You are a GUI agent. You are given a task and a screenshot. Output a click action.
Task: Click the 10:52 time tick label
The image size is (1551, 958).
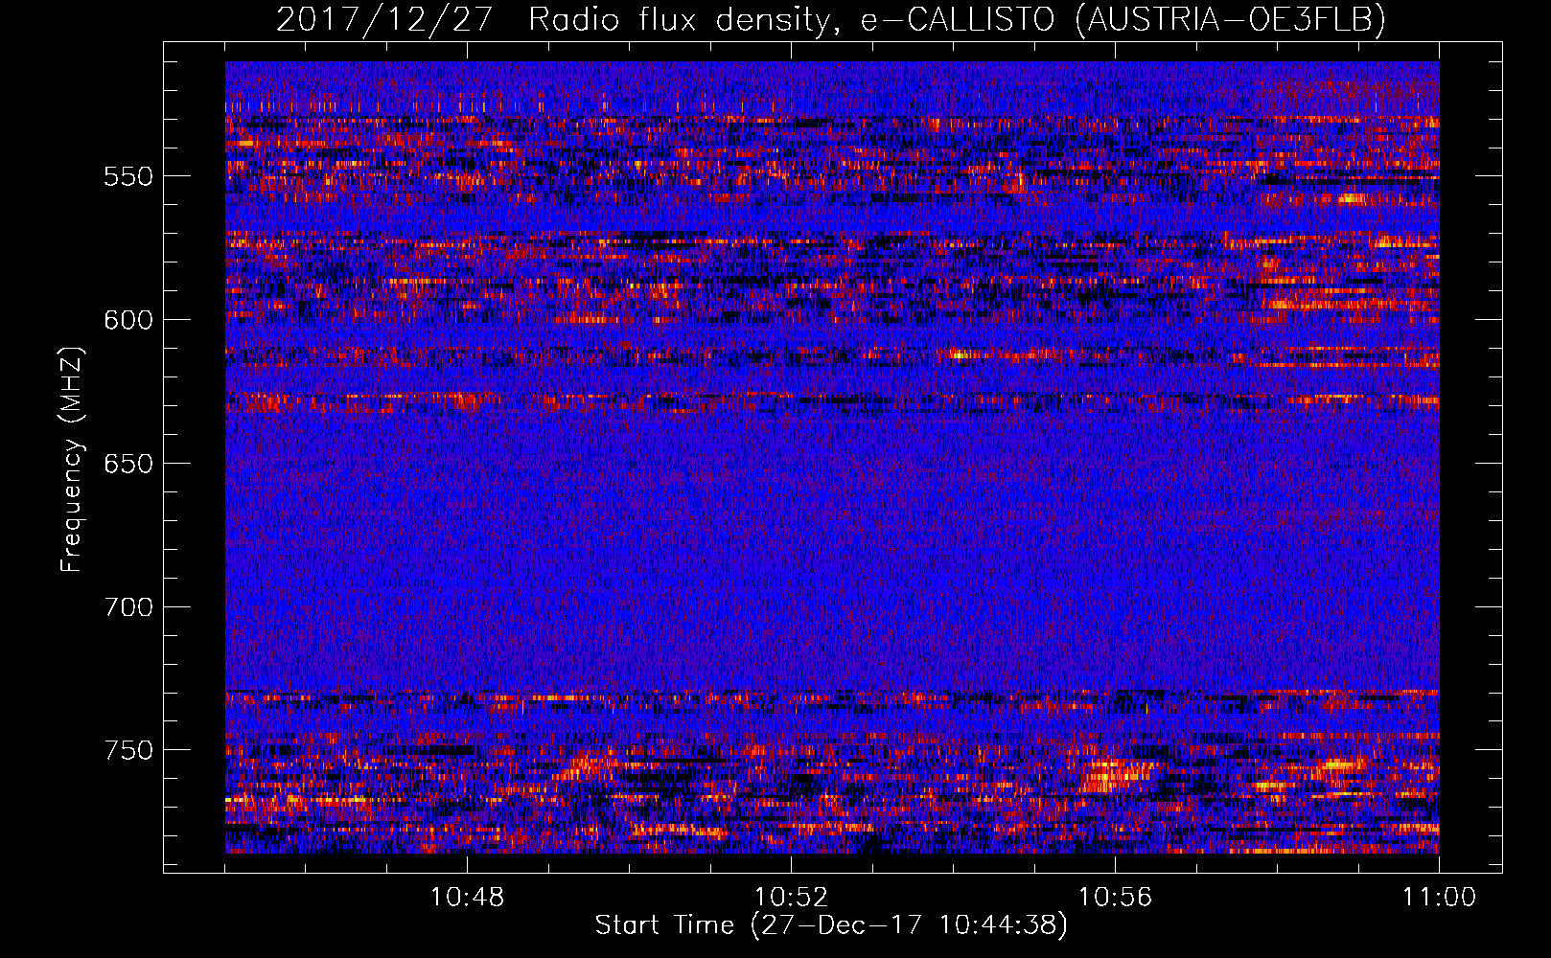coord(791,898)
